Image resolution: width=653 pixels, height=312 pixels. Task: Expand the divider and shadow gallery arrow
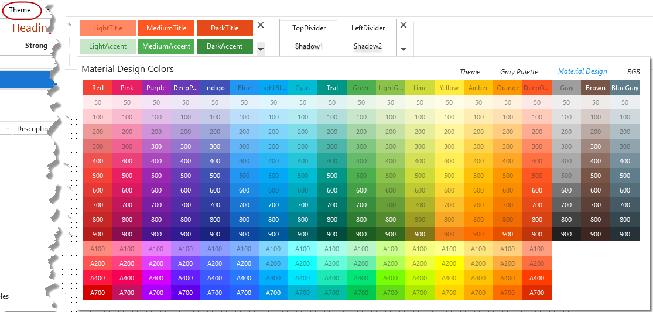pos(404,50)
